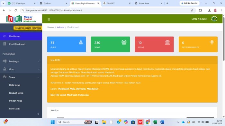Click the RDM Rapor Digital Madrasah logo
Screen dimensions: 225x126
point(21,19)
